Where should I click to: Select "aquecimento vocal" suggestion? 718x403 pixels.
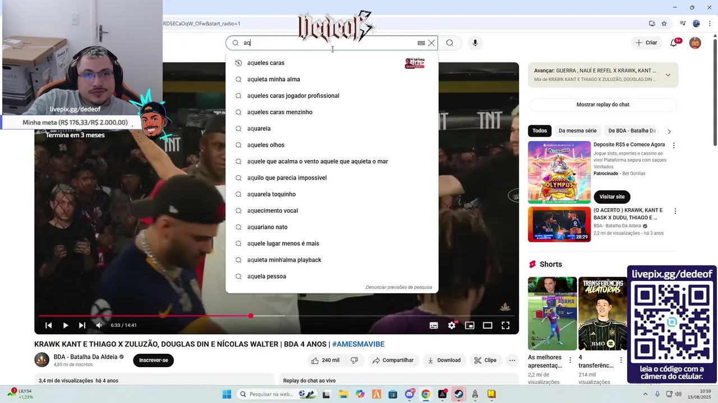tap(332, 210)
